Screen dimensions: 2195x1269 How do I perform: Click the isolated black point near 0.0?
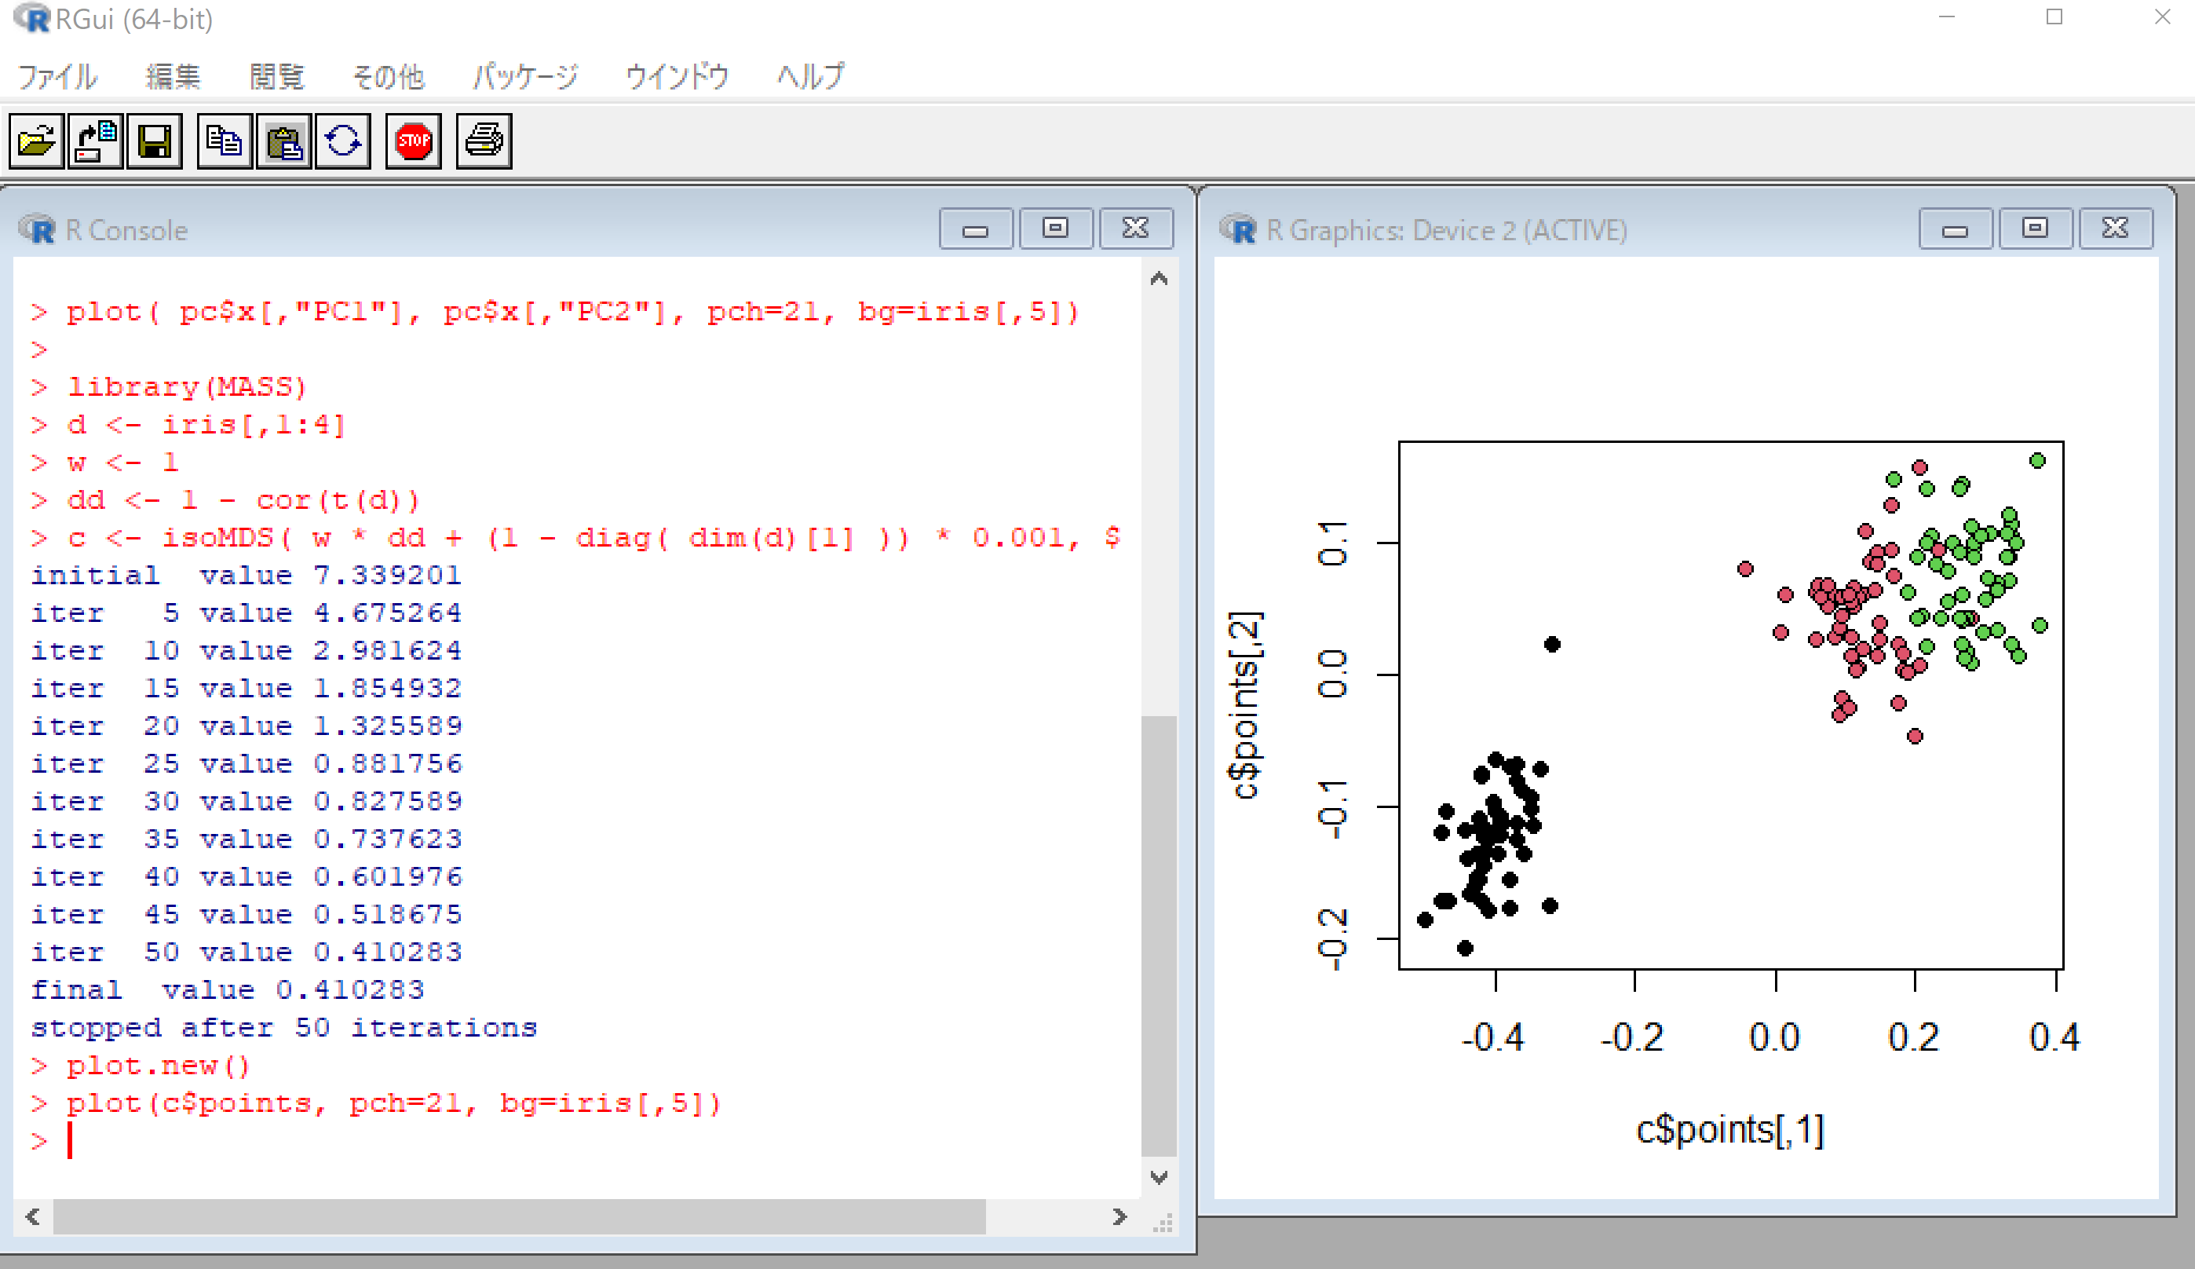tap(1552, 645)
